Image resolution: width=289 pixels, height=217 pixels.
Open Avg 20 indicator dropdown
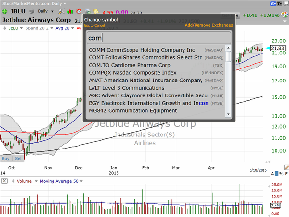click(x=72, y=28)
